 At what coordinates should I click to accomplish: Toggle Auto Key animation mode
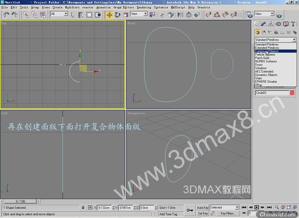[202, 207]
